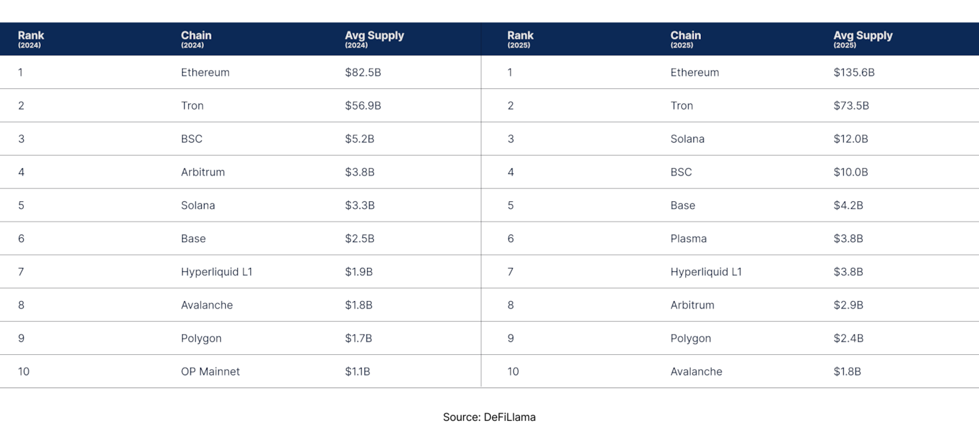Select the OP Mainnet chain cell

[x=210, y=372]
